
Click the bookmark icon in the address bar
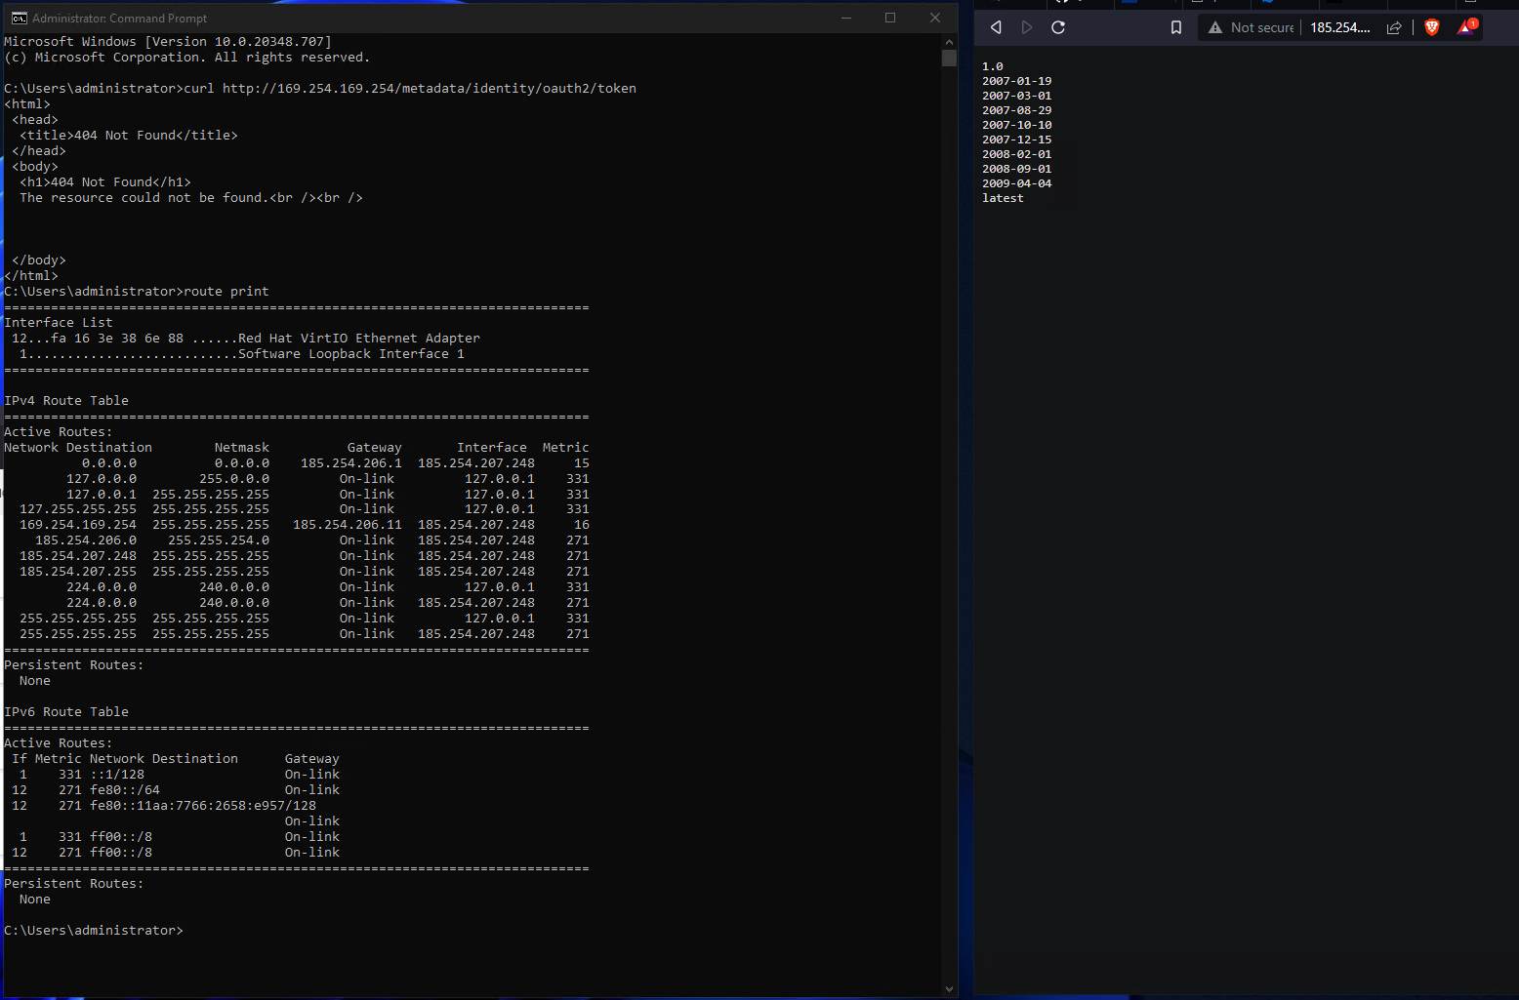coord(1175,27)
